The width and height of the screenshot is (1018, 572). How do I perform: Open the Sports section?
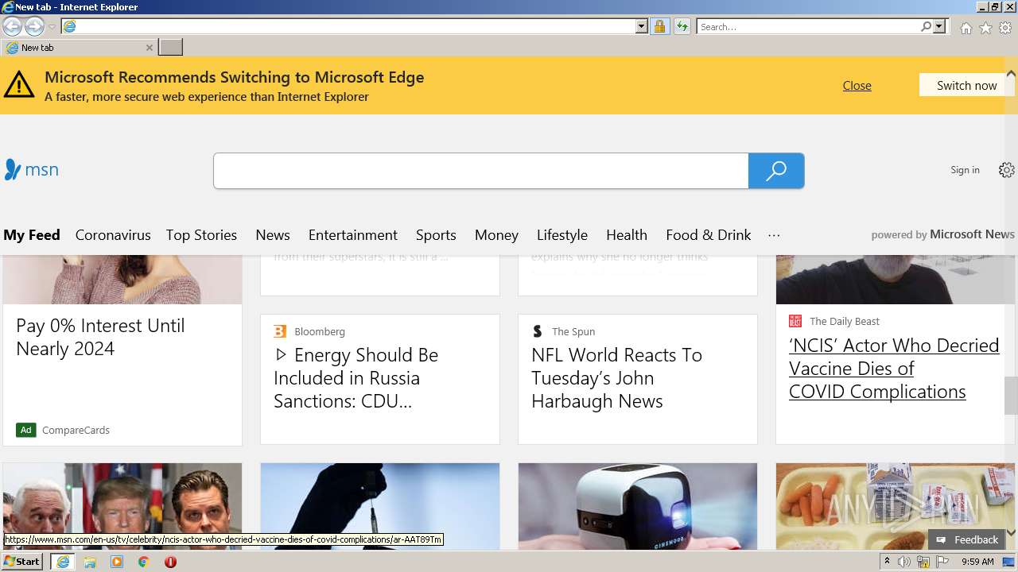coord(436,235)
